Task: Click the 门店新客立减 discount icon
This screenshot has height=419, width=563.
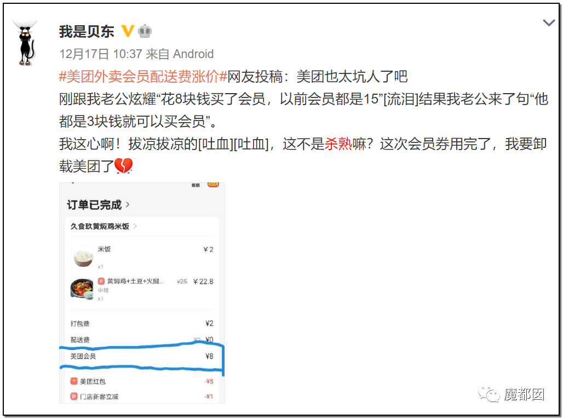Action: 74,397
